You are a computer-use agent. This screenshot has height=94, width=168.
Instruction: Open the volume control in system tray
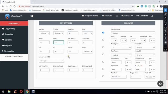(154, 92)
